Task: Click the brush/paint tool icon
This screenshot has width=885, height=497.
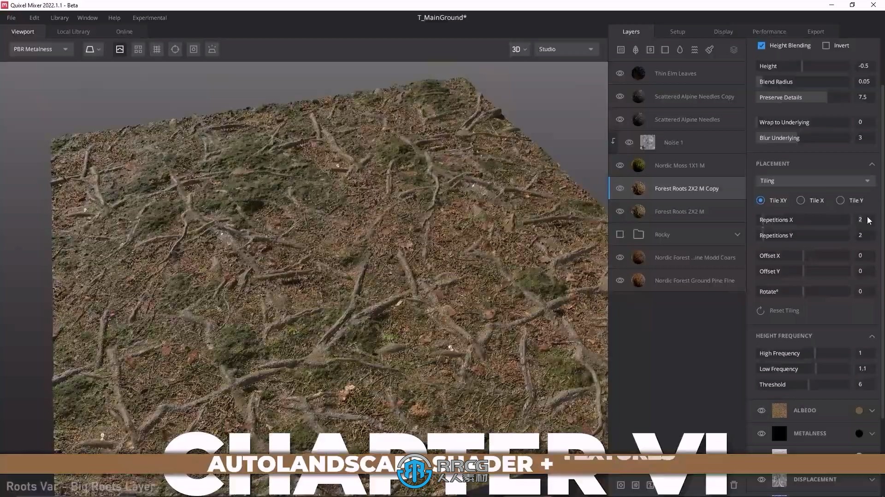Action: point(709,49)
